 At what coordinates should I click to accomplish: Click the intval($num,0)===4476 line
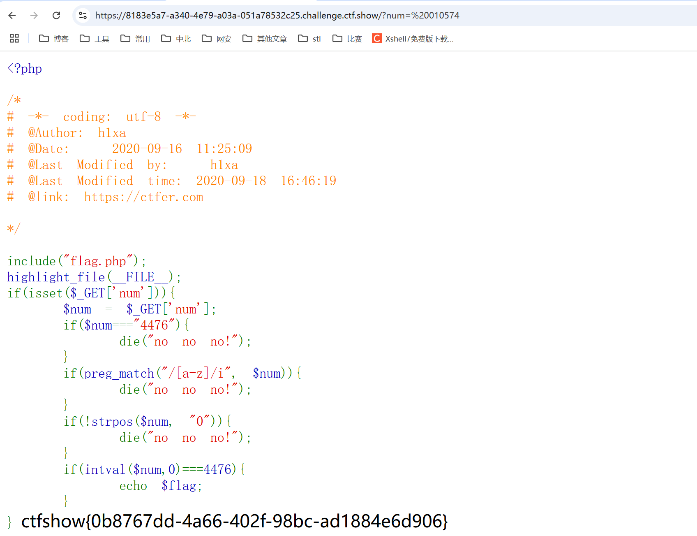tap(155, 470)
